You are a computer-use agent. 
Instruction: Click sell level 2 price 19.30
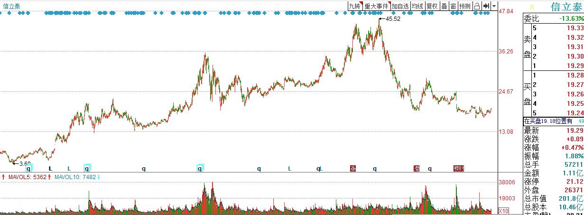coord(575,56)
